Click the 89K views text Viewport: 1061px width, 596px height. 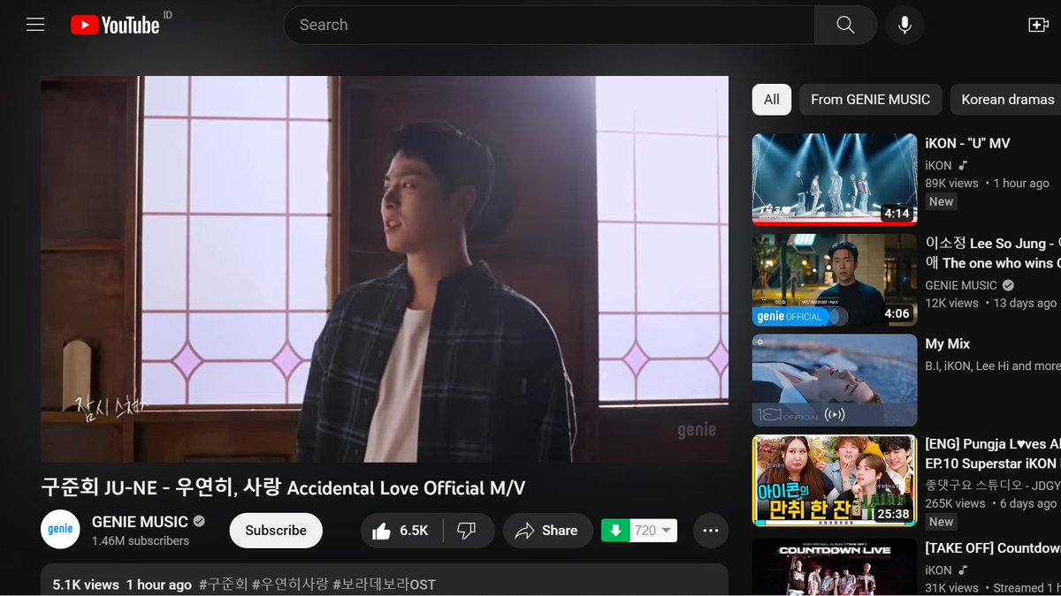point(951,183)
